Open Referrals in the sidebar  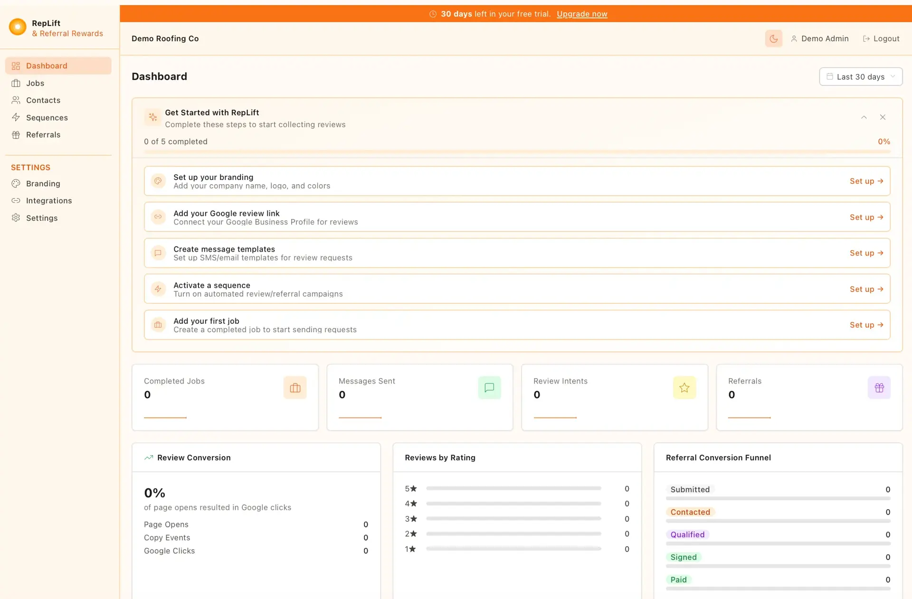[x=58, y=135]
